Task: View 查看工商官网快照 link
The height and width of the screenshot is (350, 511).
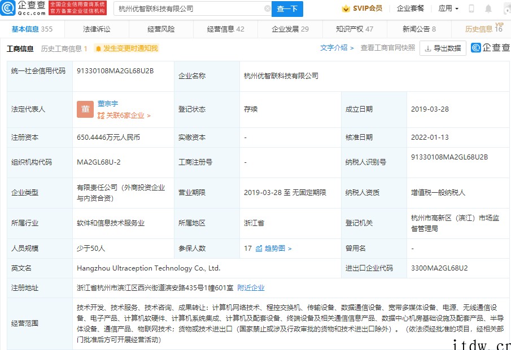Action: 387,48
